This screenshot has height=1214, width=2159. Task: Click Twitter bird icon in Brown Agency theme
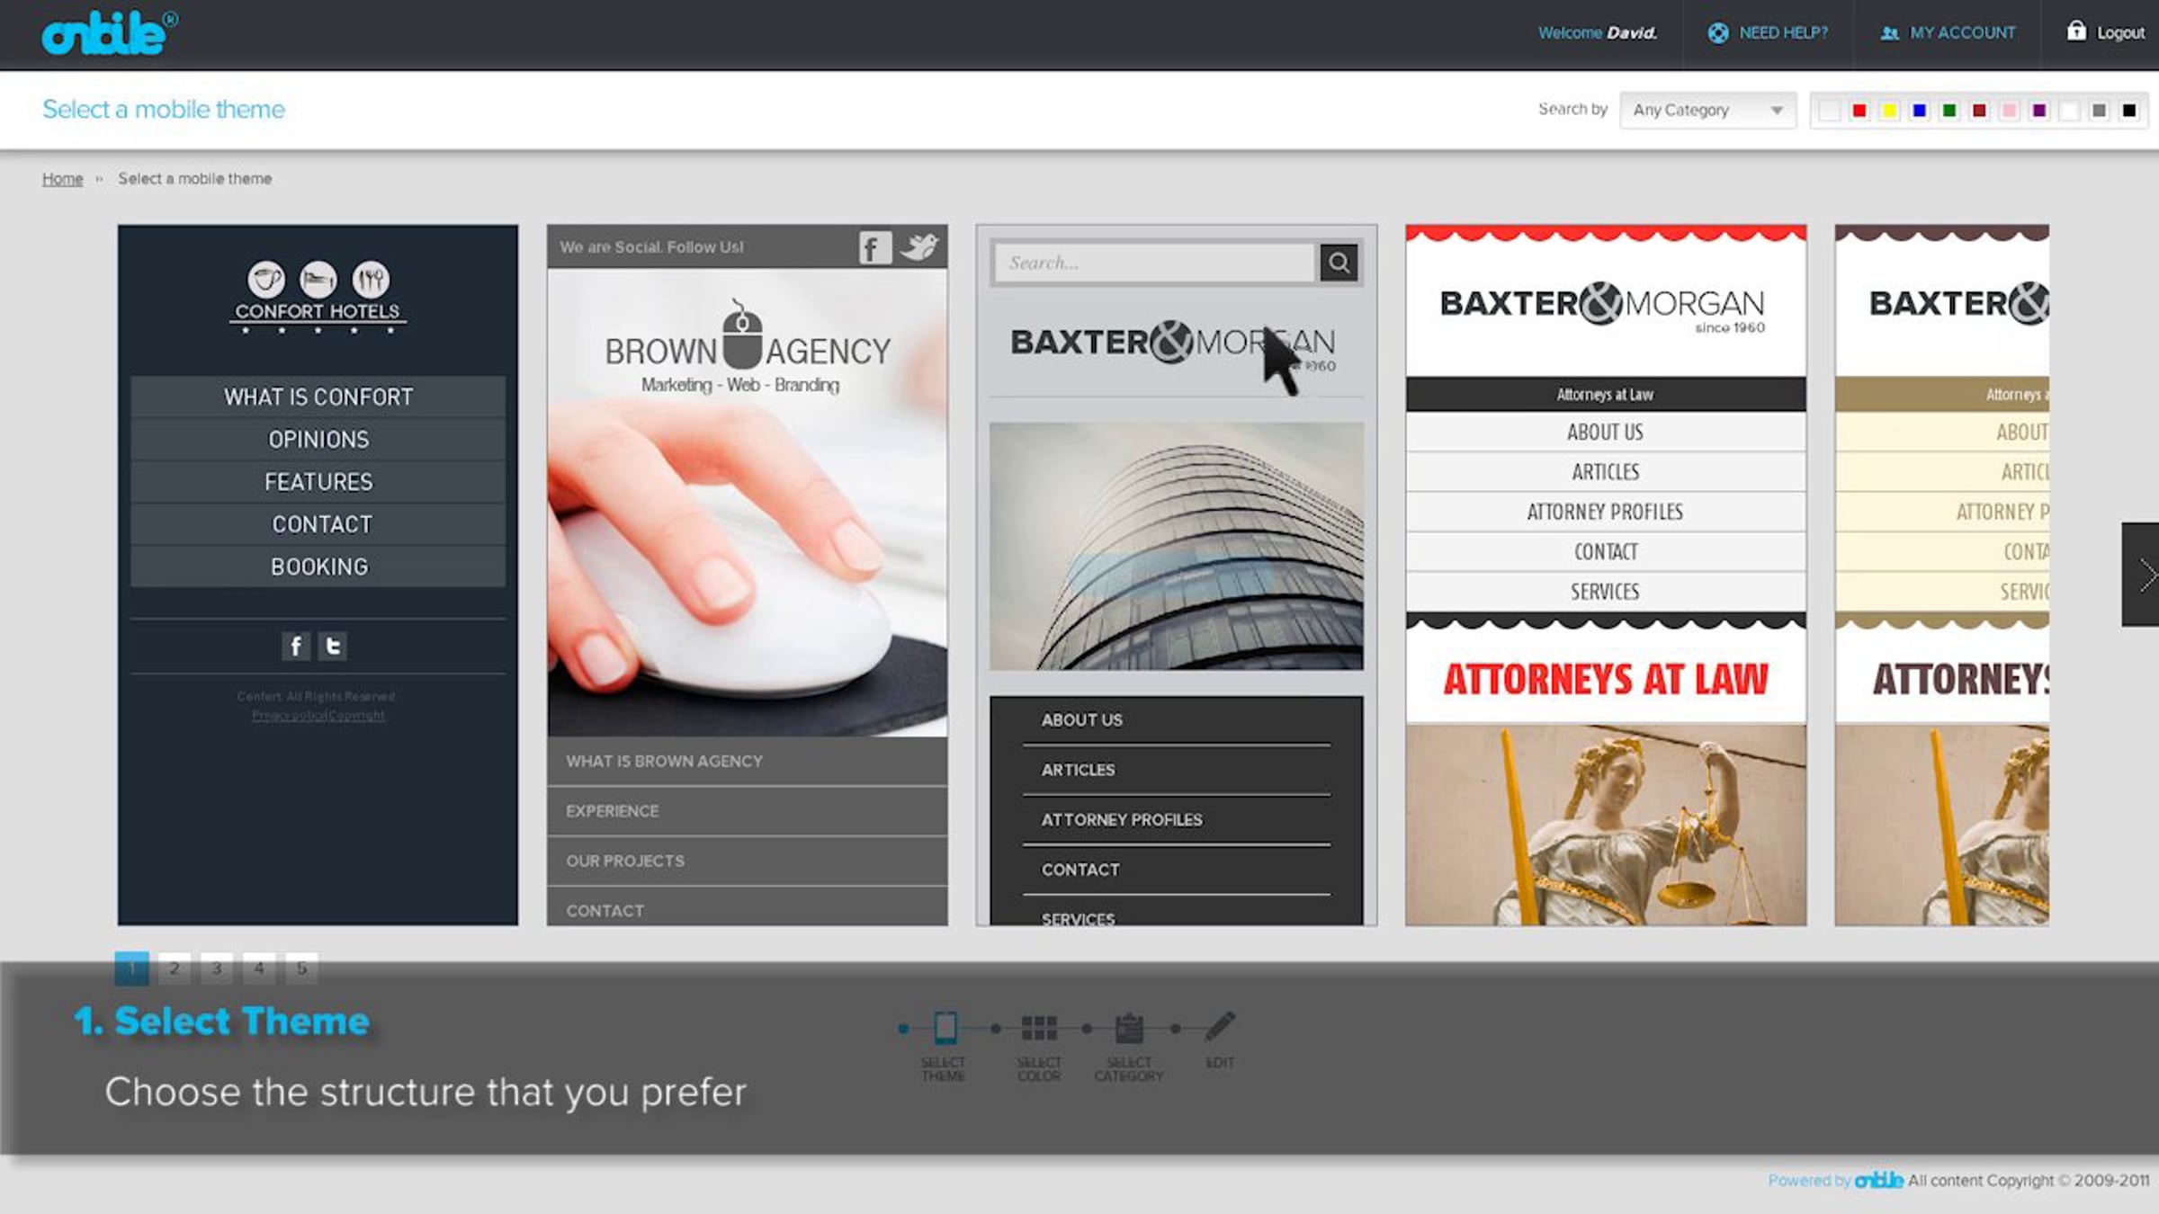point(919,246)
